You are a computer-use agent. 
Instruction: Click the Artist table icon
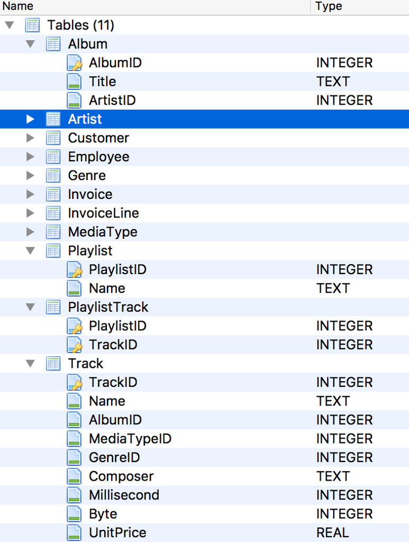pyautogui.click(x=53, y=119)
